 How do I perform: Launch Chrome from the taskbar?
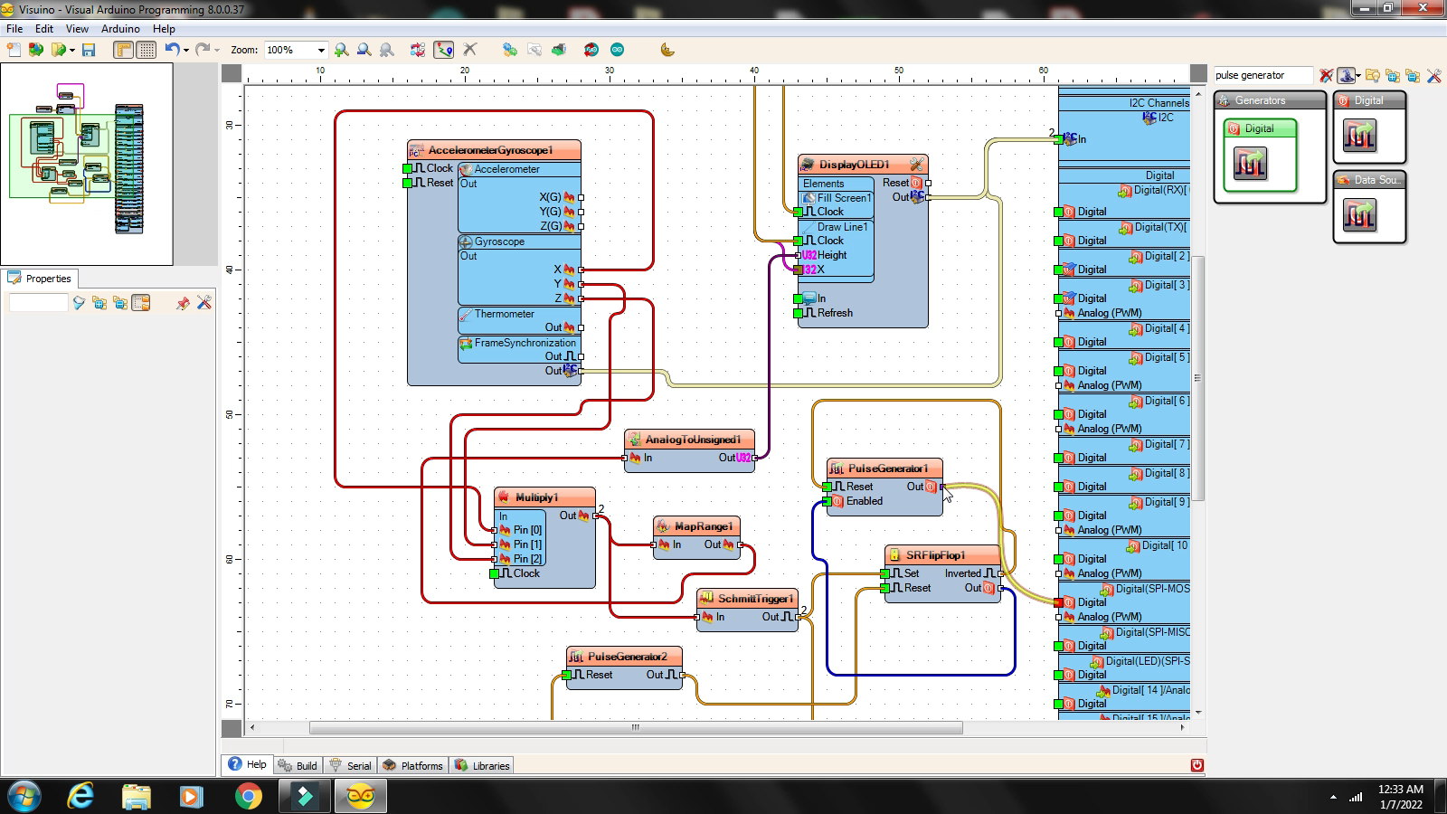coord(247,797)
